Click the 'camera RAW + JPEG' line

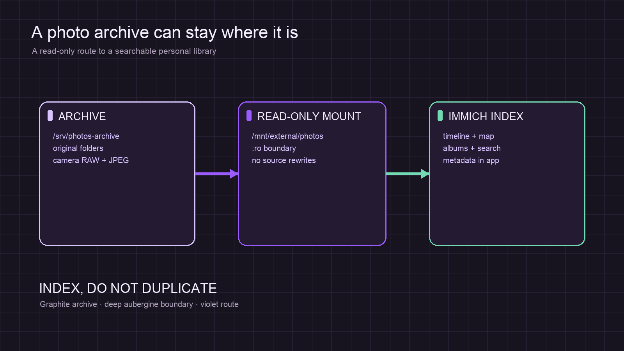(91, 160)
